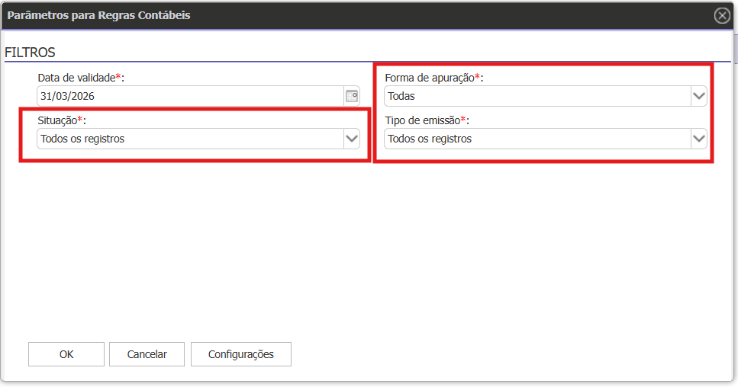Click the red asterisk beside Situação
Screen dimensions: 738x387
[x=80, y=120]
